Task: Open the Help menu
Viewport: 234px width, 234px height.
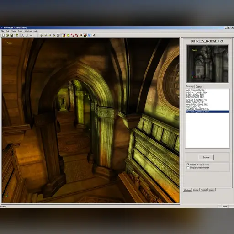Action: (36, 31)
